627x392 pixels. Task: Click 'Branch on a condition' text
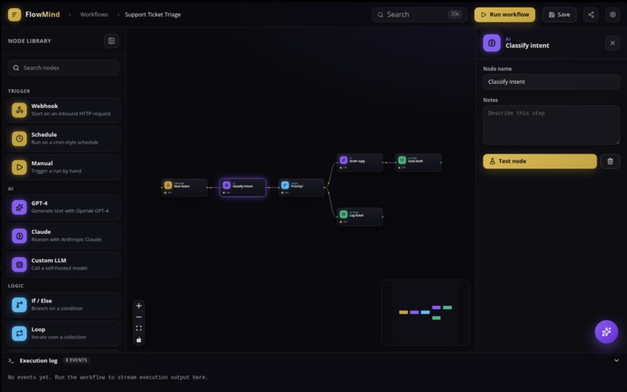coord(58,309)
